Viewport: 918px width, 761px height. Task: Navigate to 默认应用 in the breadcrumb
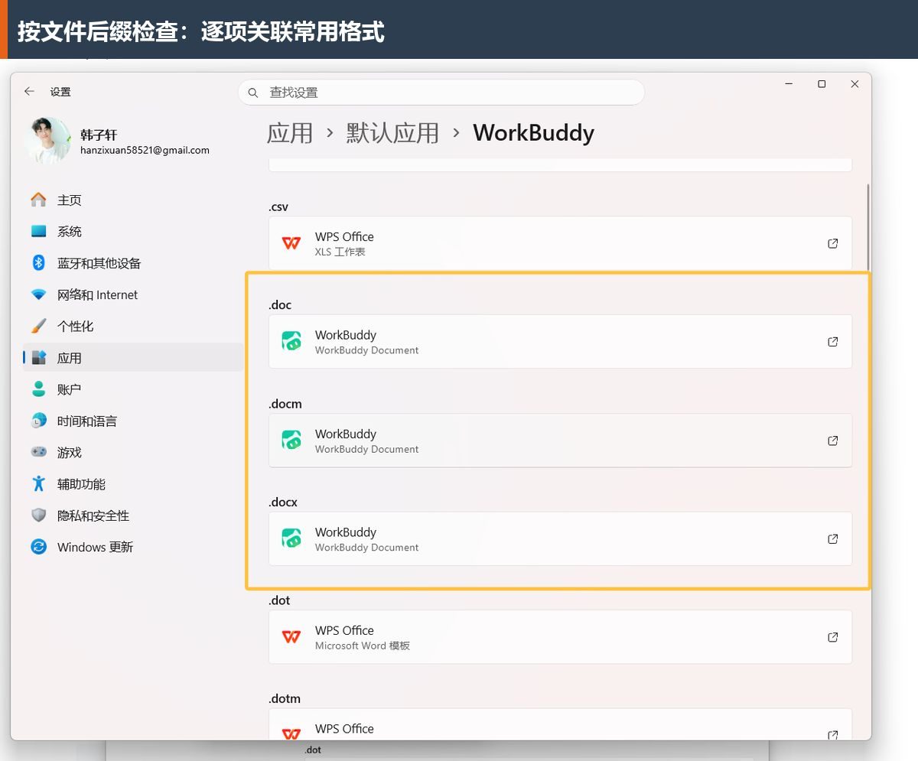(x=392, y=133)
